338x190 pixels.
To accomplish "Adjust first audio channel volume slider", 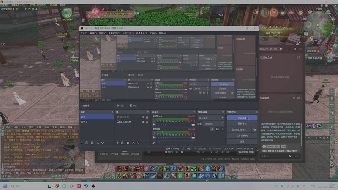I will [x=193, y=125].
